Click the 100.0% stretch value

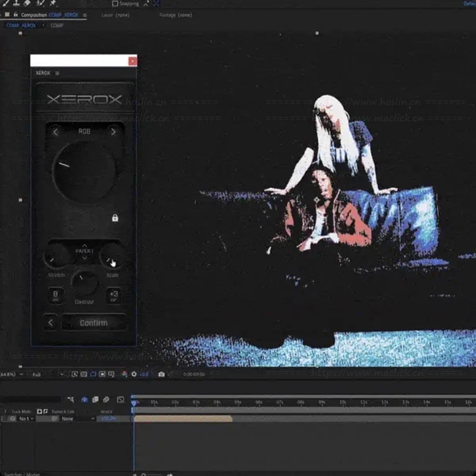[x=109, y=418]
